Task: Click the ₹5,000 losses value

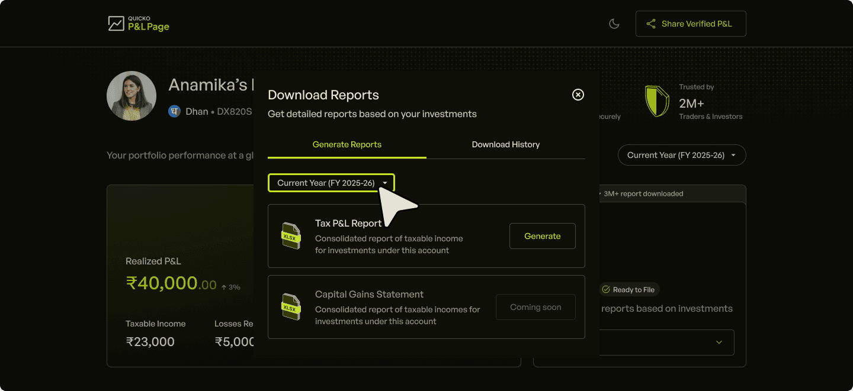Action: [x=235, y=342]
